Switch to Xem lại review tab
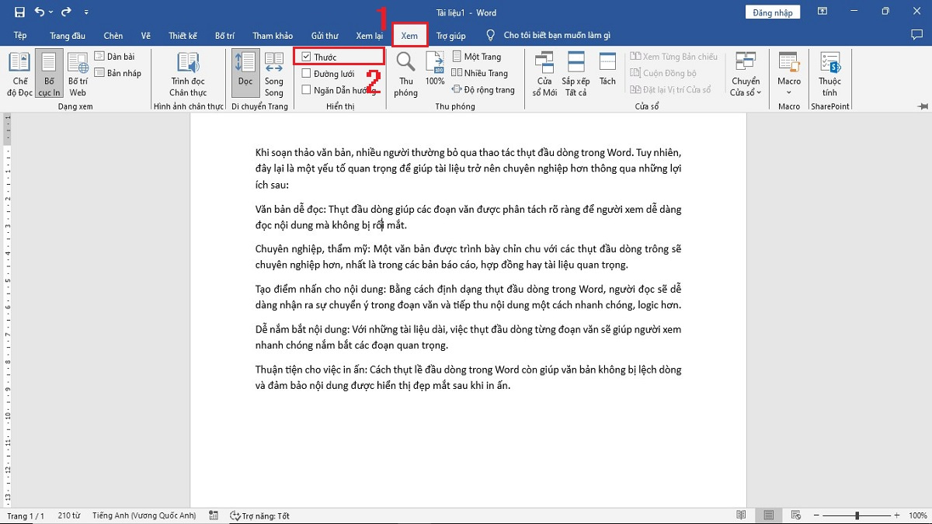The width and height of the screenshot is (932, 524). [x=370, y=36]
